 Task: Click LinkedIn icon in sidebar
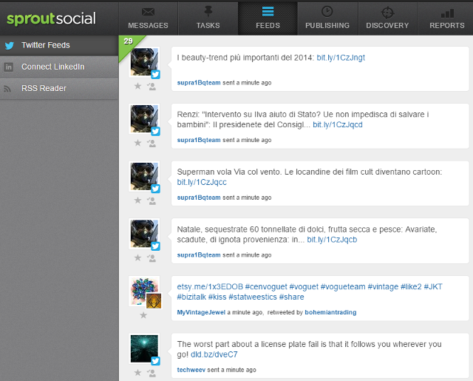pos(8,67)
